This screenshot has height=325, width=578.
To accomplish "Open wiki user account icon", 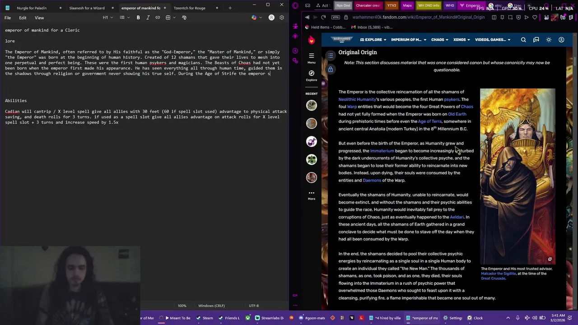I will point(561,40).
